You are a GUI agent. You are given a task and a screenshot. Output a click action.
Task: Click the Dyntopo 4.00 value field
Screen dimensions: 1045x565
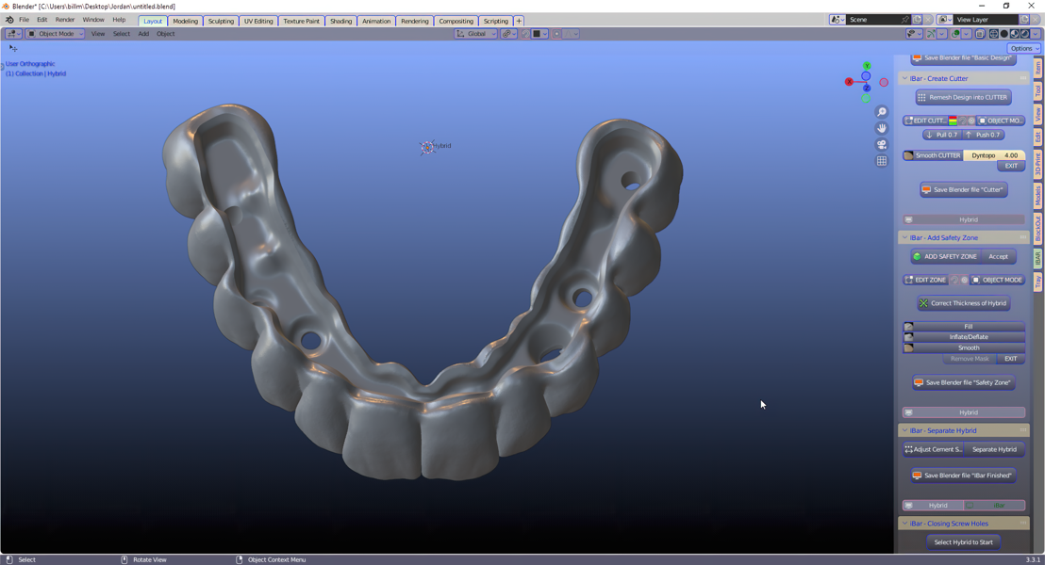(994, 155)
